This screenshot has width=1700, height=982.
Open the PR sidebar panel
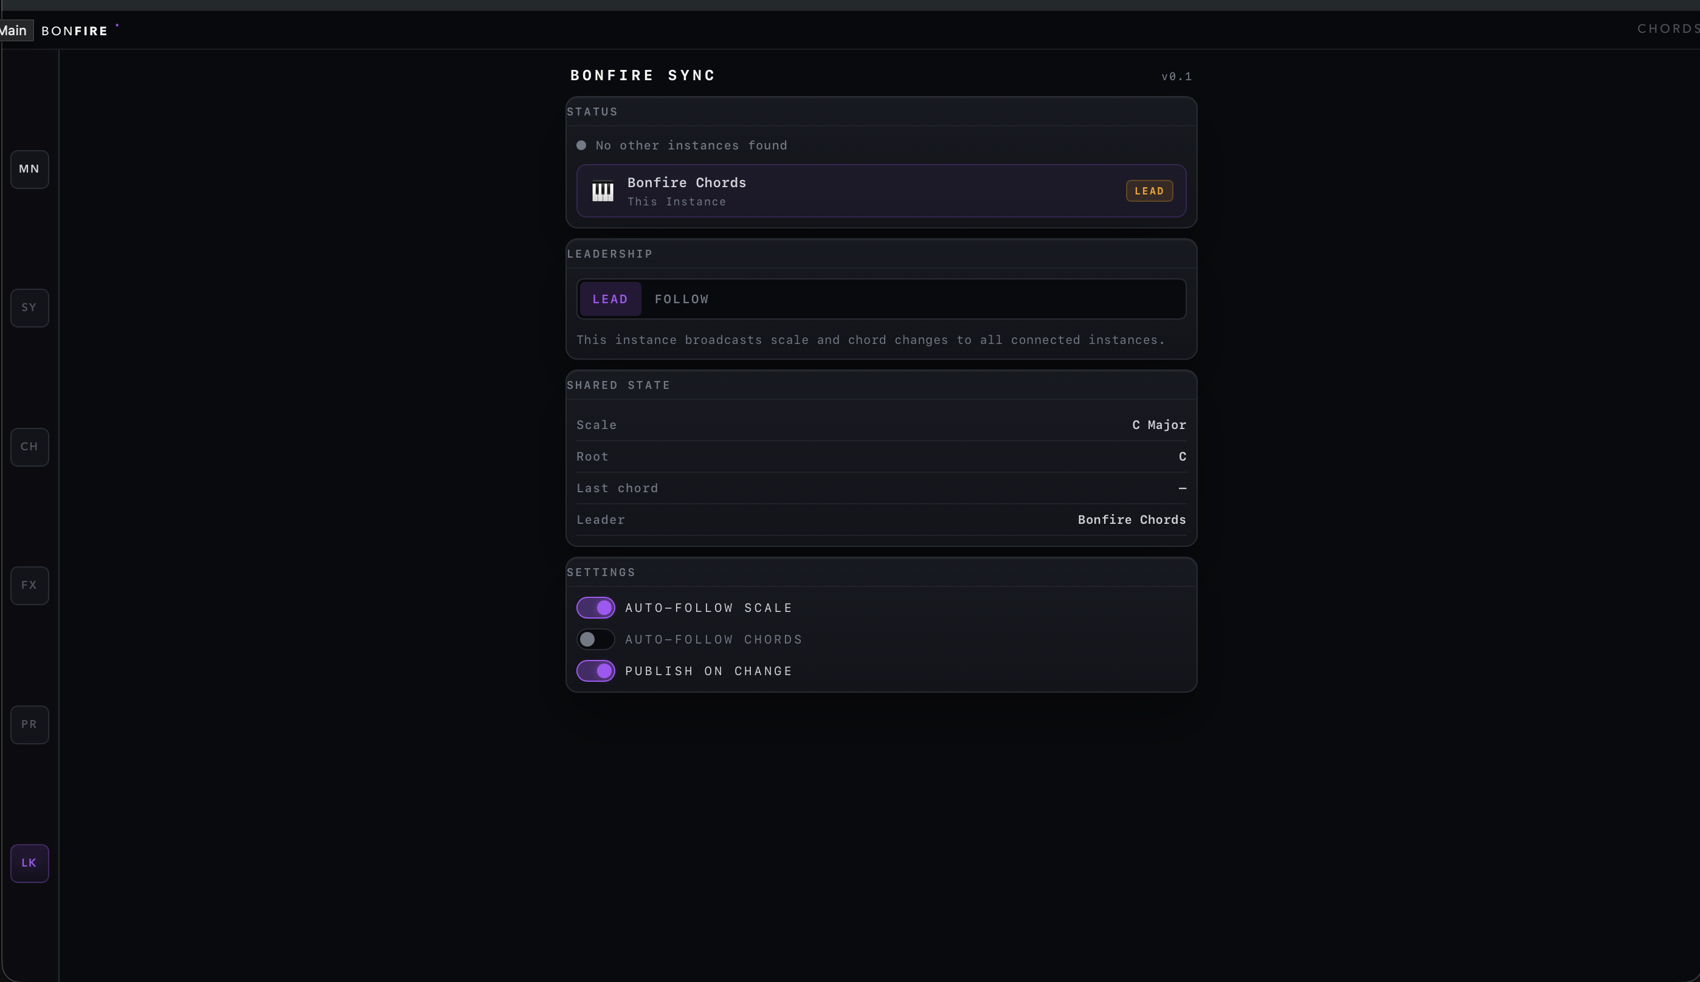[x=29, y=724]
